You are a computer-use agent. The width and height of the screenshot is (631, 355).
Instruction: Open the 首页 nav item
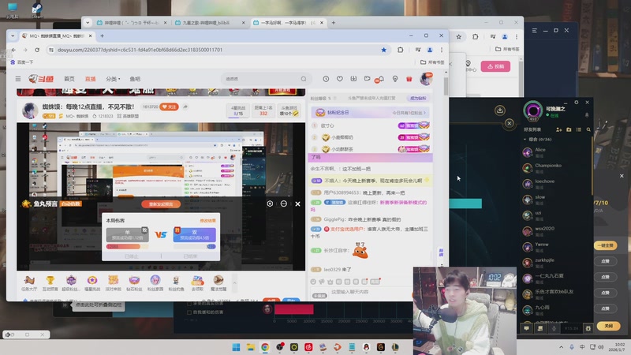(69, 79)
